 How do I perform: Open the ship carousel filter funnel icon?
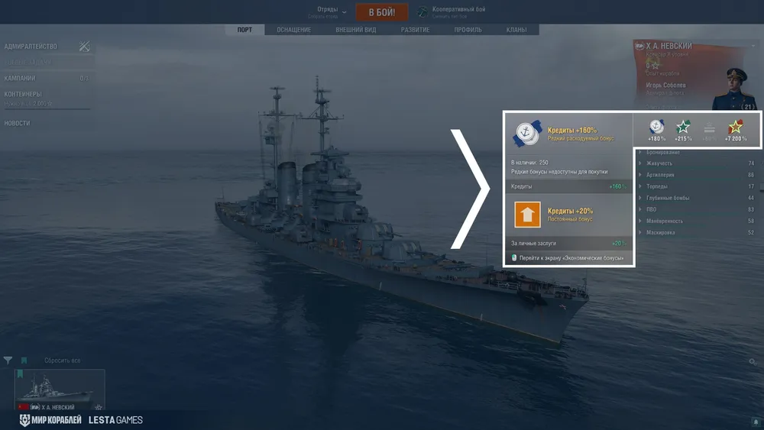click(8, 360)
